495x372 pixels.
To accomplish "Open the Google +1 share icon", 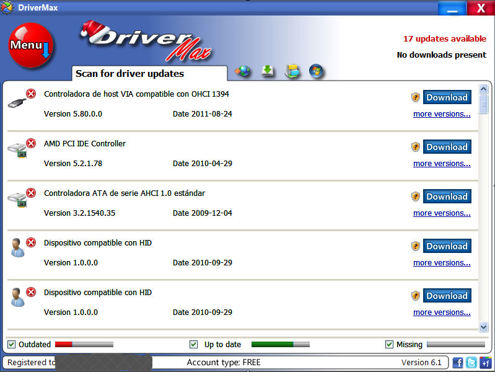I will point(485,363).
